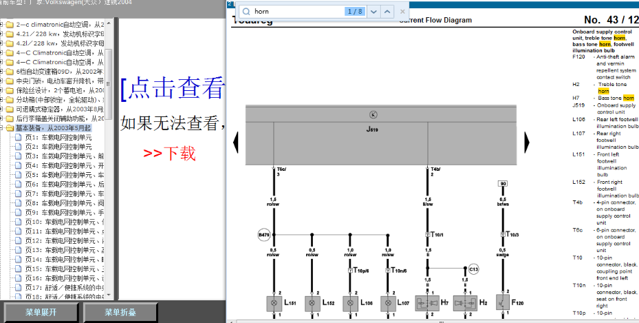Jump to the next 'horn' match
Screen dimensions: 639x323
[373, 12]
